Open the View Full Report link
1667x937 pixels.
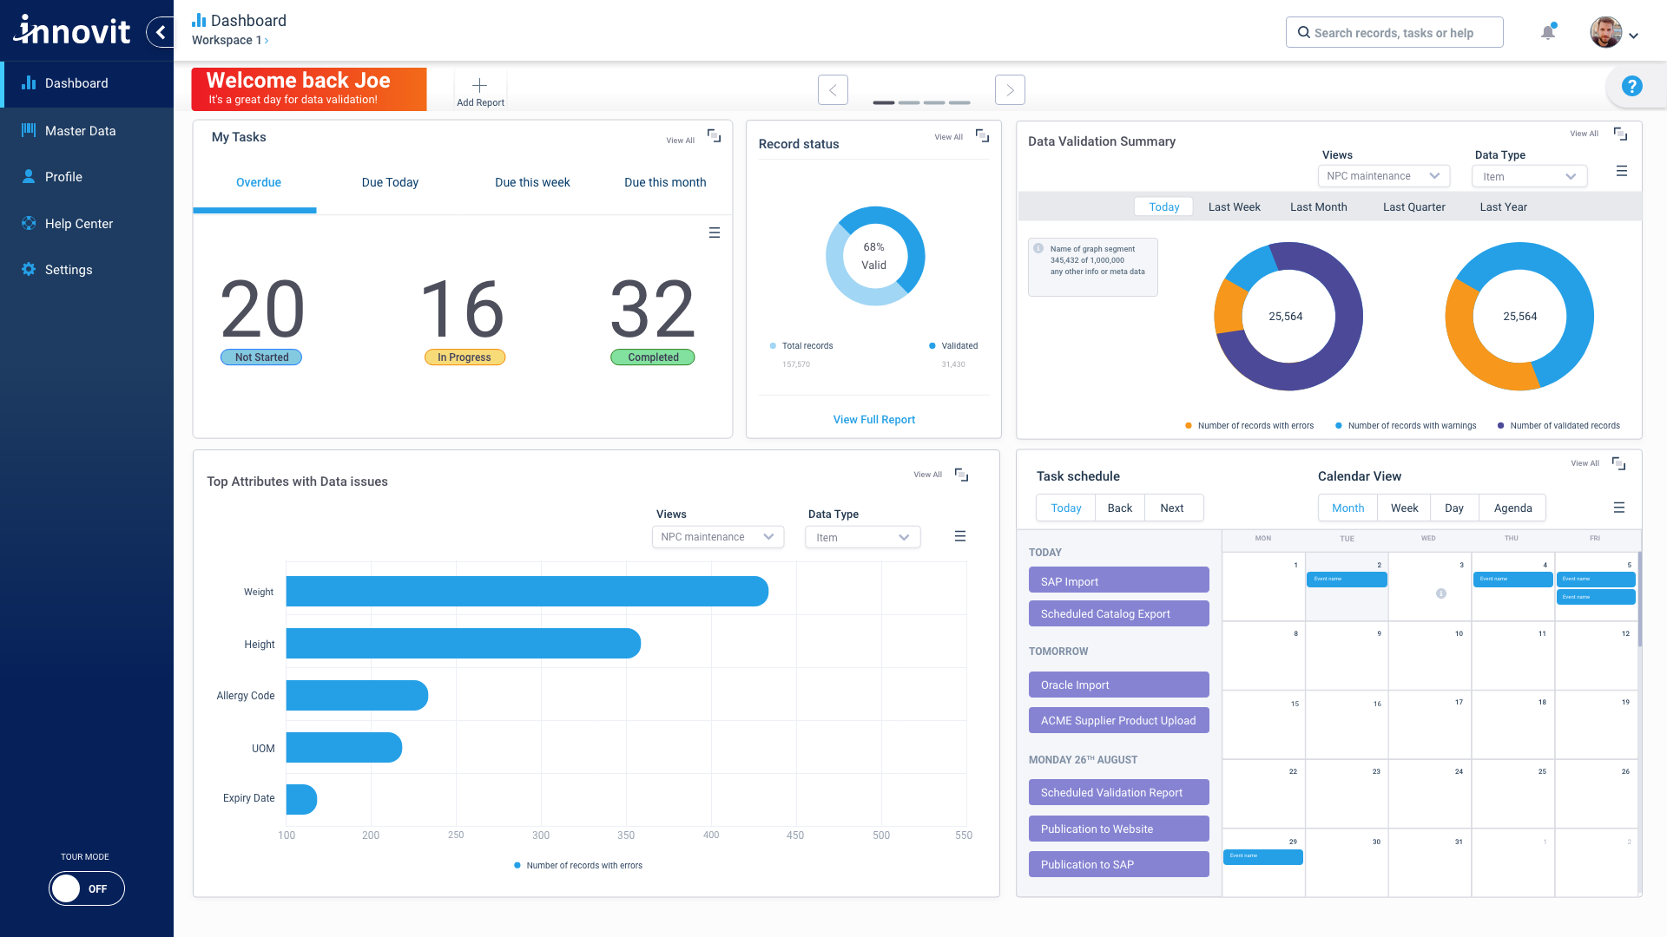(873, 419)
